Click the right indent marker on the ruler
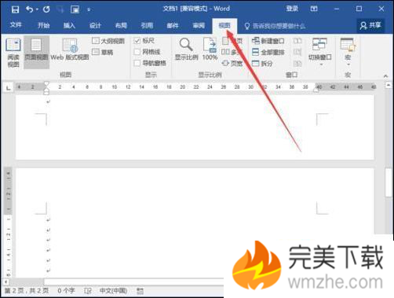Image resolution: width=394 pixels, height=298 pixels. tap(316, 90)
